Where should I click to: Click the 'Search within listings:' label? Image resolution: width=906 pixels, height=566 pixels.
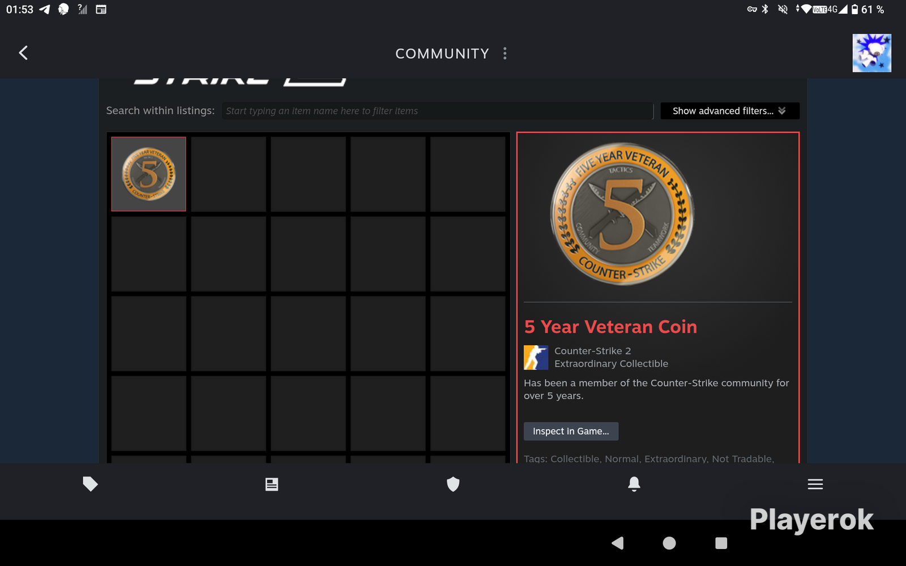coord(160,111)
